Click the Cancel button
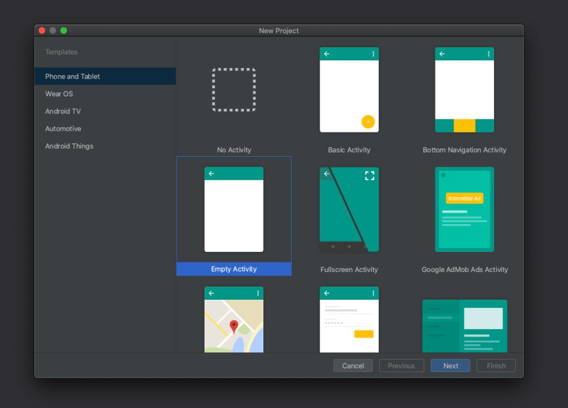The image size is (568, 408). tap(353, 366)
